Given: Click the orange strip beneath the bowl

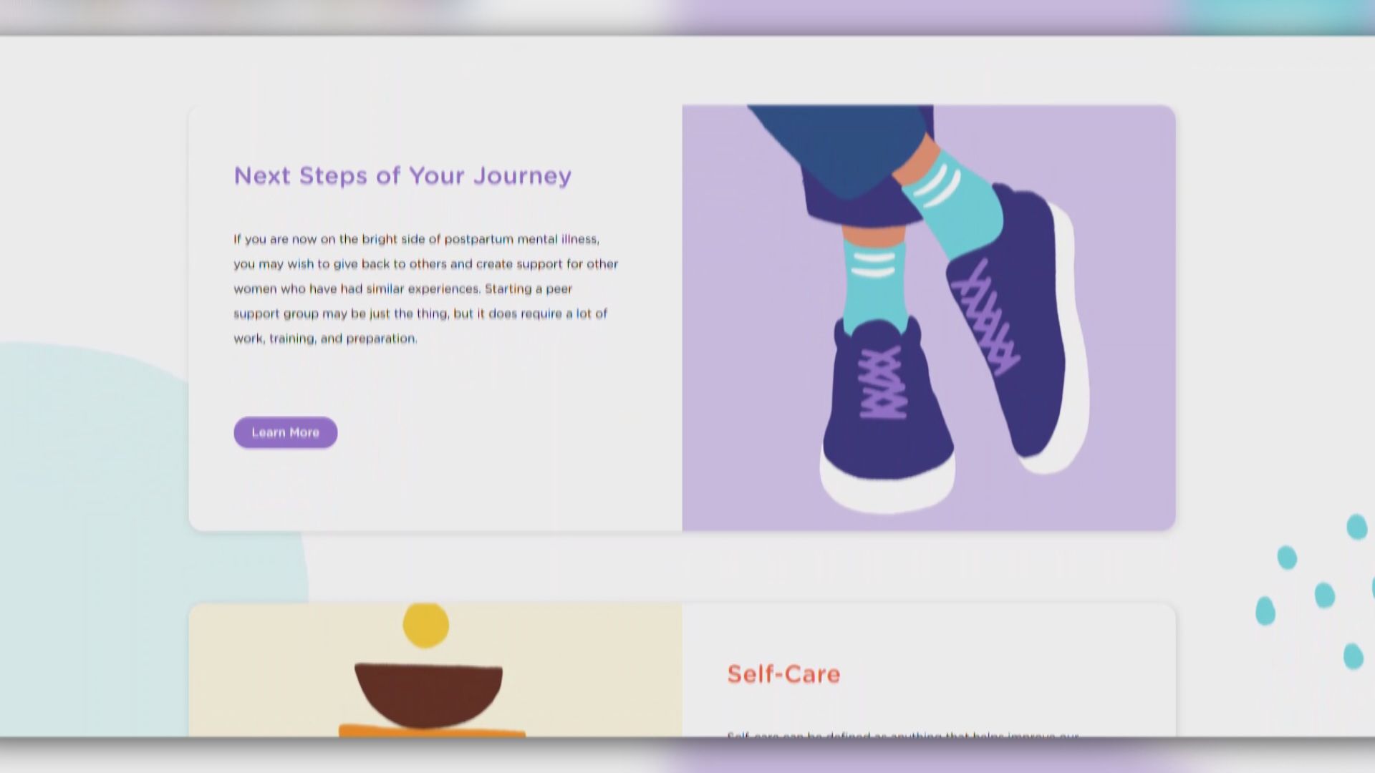Looking at the screenshot, I should click(432, 731).
